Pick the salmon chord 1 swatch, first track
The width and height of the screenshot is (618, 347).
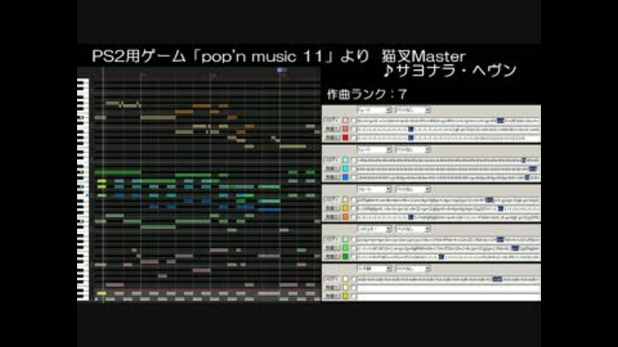[x=346, y=129]
